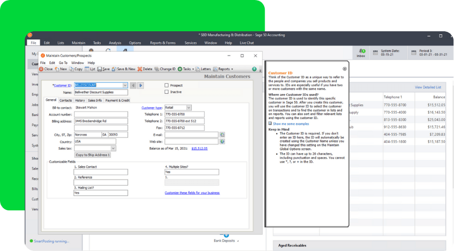This screenshot has height=251, width=454.
Task: Close the Customer ID help popup
Action: [345, 69]
